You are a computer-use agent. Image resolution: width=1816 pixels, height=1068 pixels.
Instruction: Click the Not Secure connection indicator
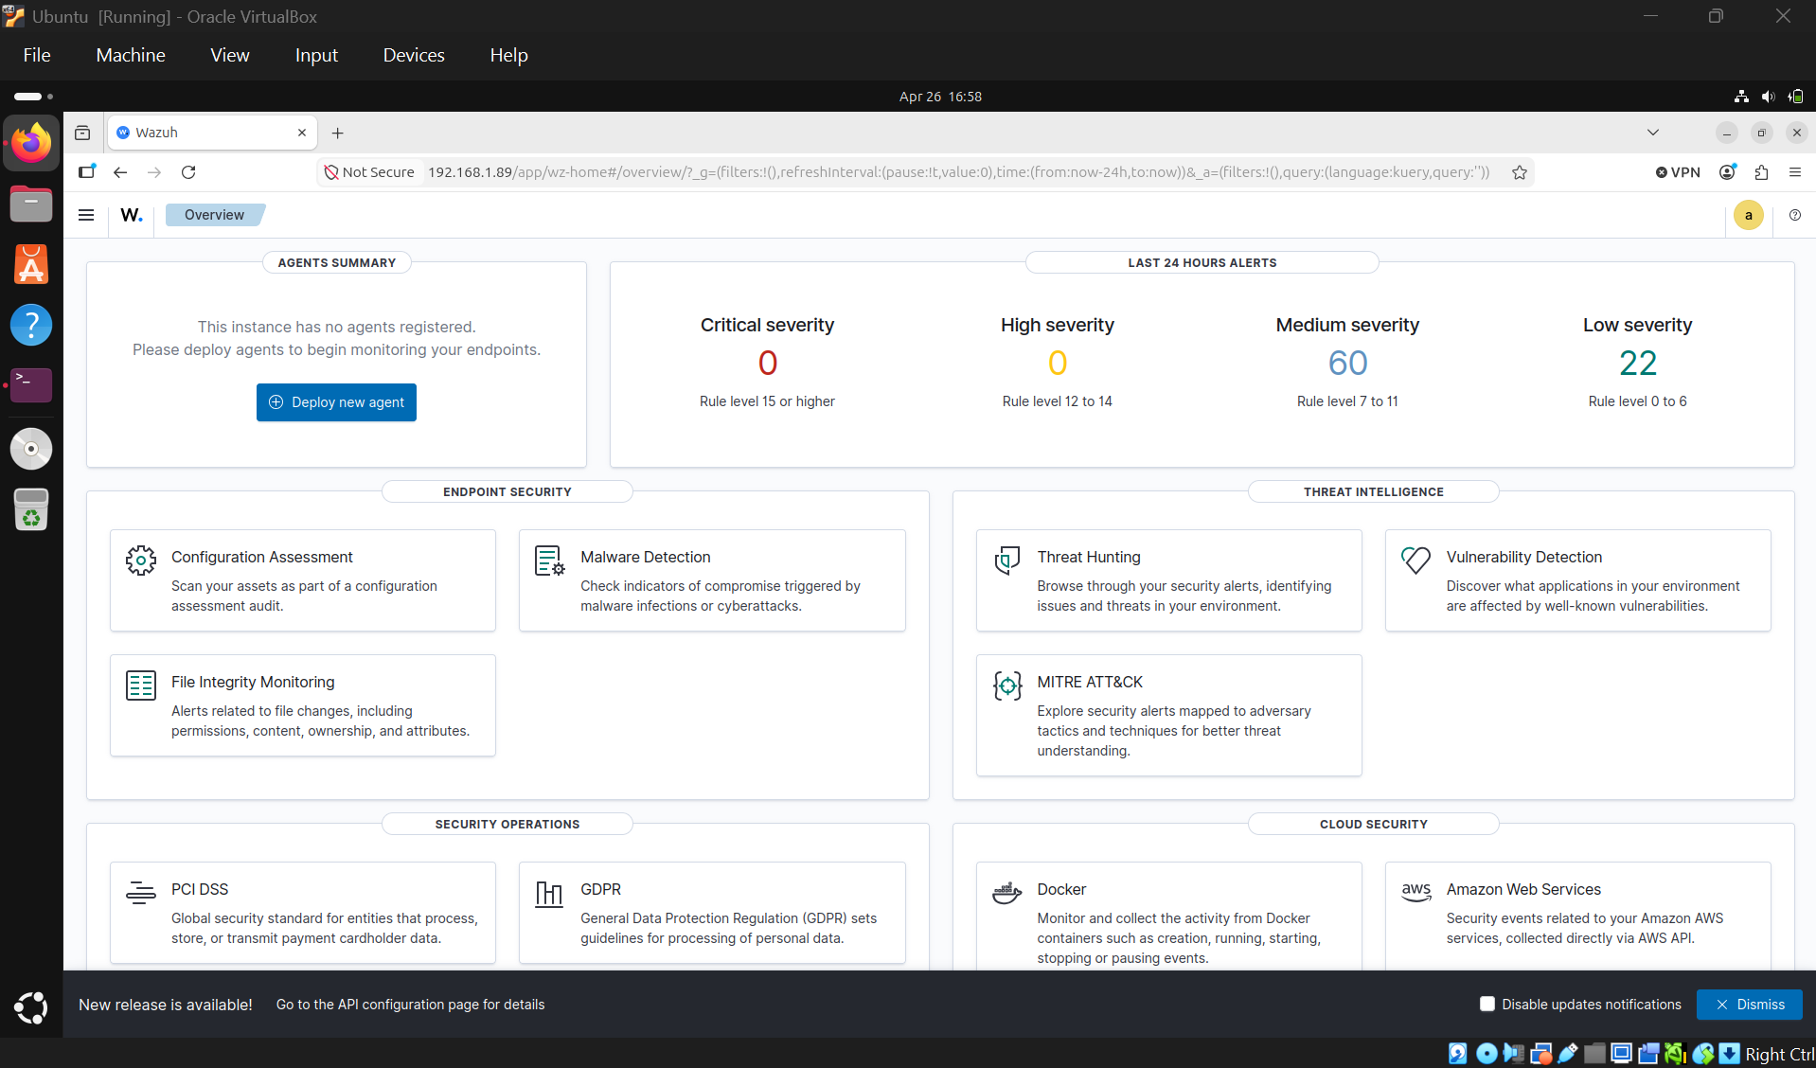coord(369,172)
